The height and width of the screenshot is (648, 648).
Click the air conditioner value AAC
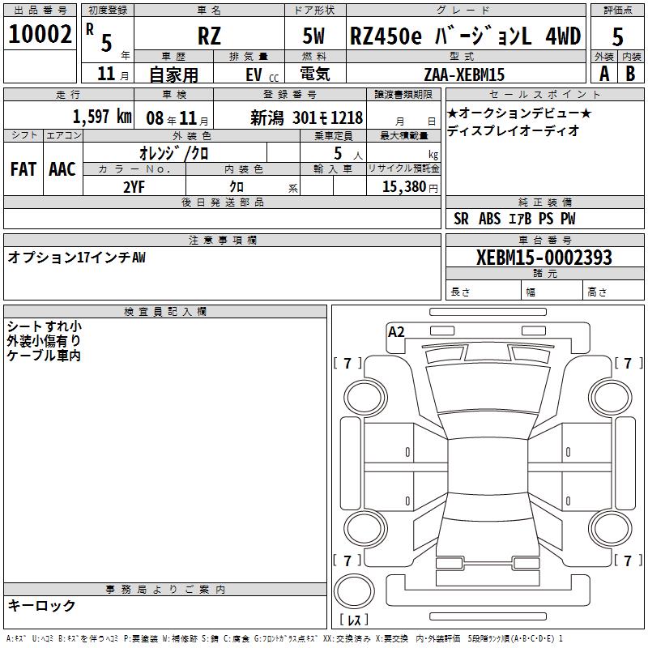click(62, 169)
